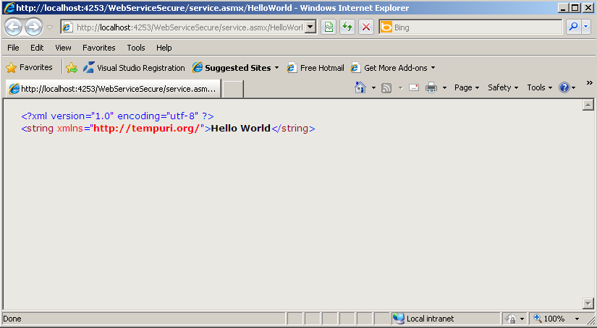Open a new tab with the blank tab button

click(x=232, y=89)
